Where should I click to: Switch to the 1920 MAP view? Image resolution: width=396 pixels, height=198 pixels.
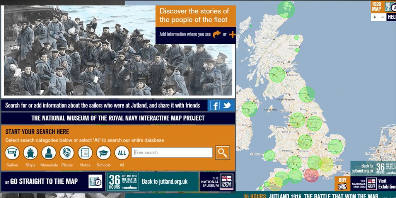click(376, 7)
